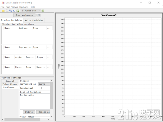Viewport: 163px width, 122px height.
Task: Click the Time axis label
Action: coord(113,119)
